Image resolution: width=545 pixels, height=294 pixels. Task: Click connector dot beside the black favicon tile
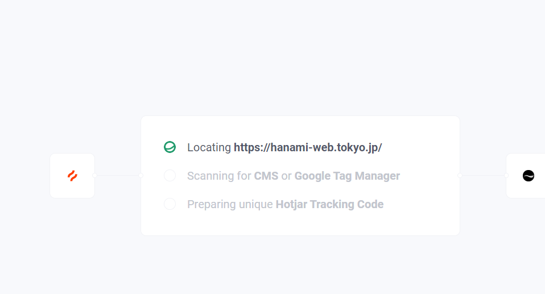pos(506,176)
